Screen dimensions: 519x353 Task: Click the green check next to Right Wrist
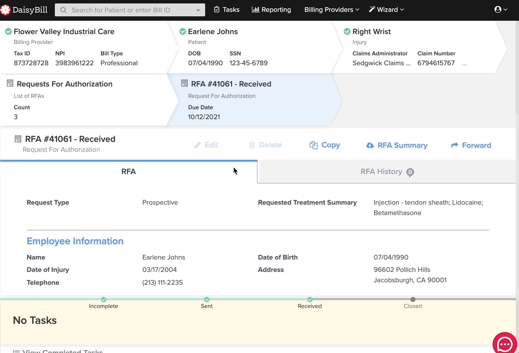[x=347, y=32]
